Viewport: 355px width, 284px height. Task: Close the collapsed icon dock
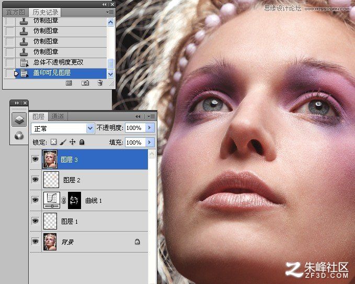[x=25, y=103]
